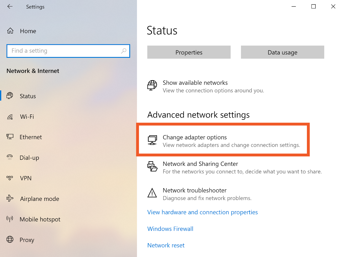Screen dimensions: 341x257
Task: Go to Settings Home icon
Action: pos(10,31)
